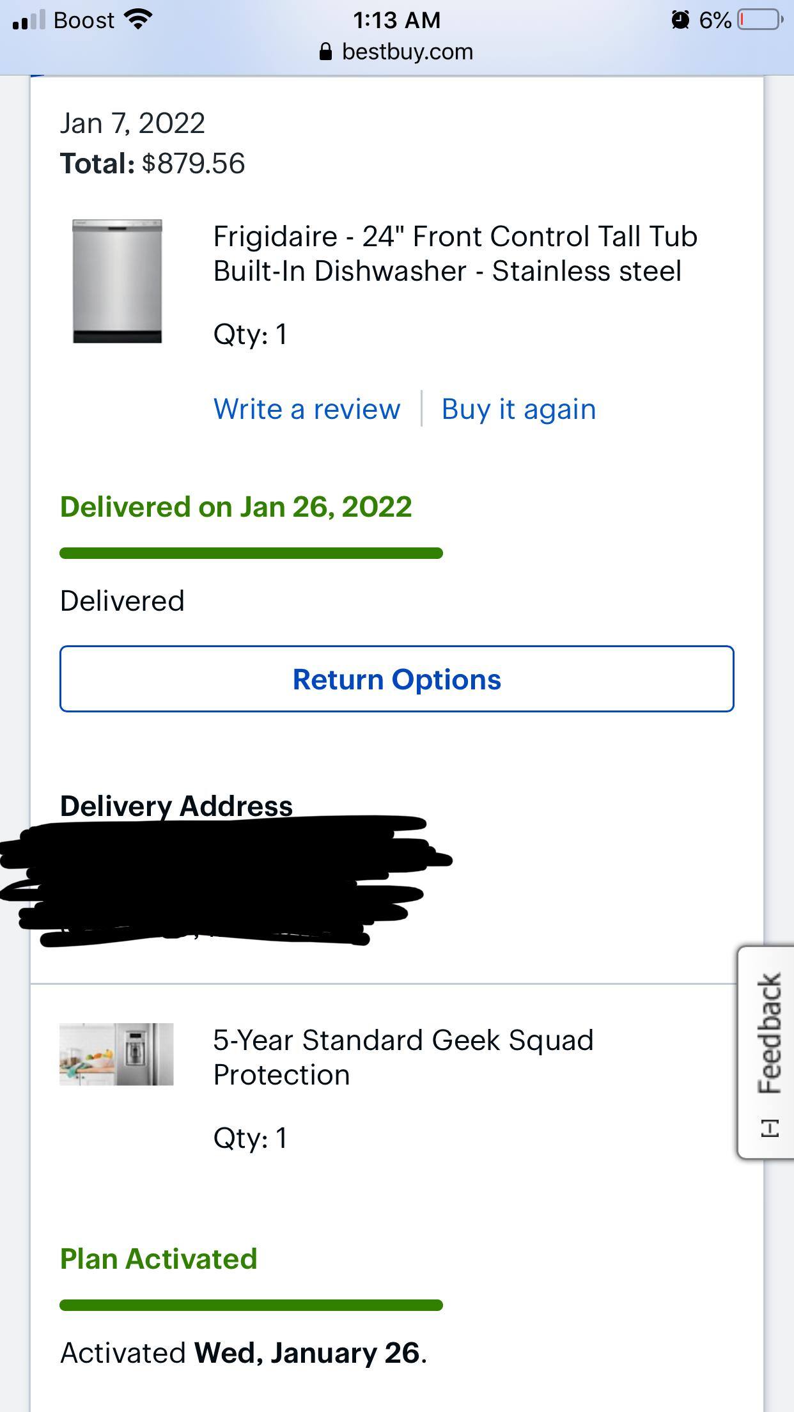Click the Write a review link

[x=307, y=409]
